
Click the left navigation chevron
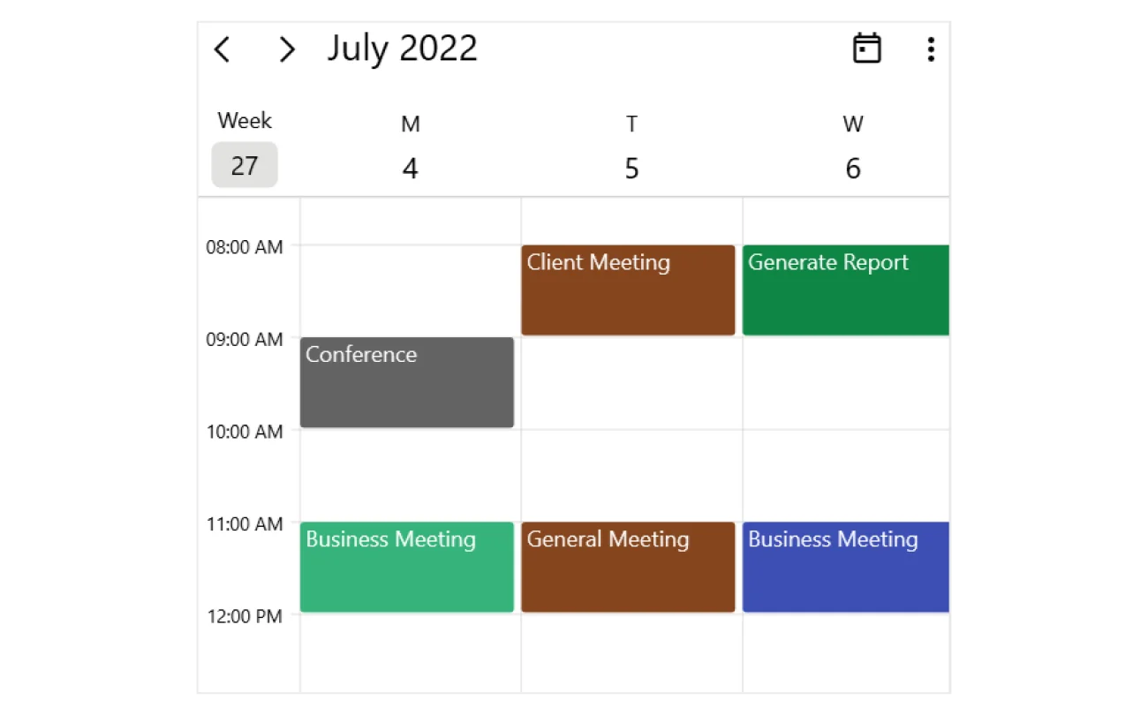click(x=222, y=49)
